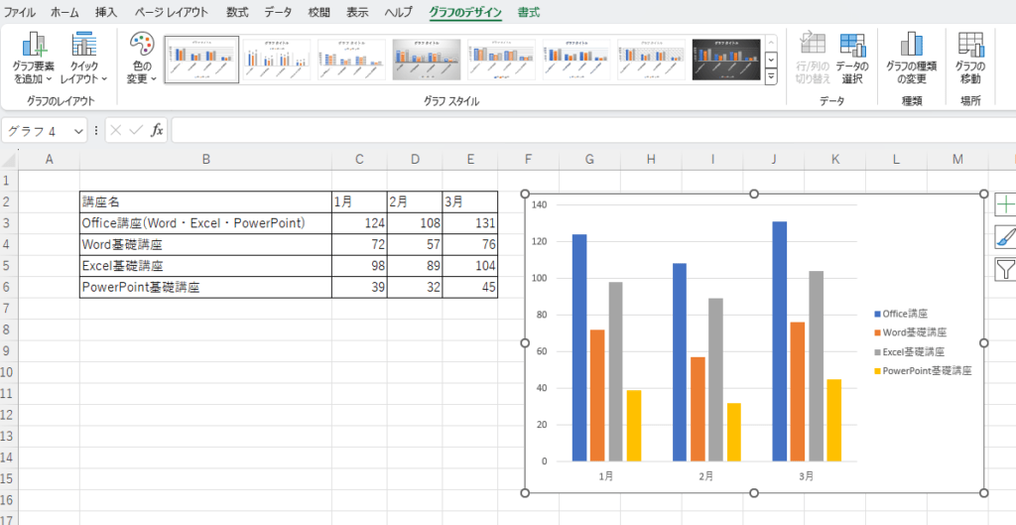Screen dimensions: 1016x525
Task: Click Select Data (データの選択)
Action: click(852, 59)
